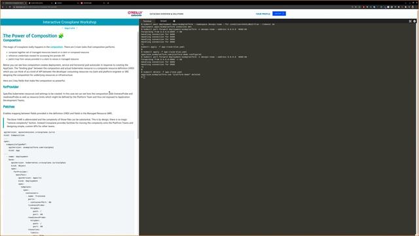419x236 pixels.
Task: Click The Power of Composition heading
Action: [x=30, y=35]
